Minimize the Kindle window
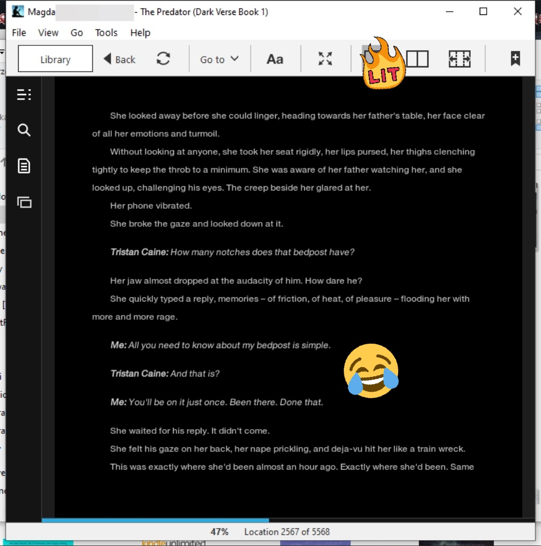 click(x=449, y=12)
